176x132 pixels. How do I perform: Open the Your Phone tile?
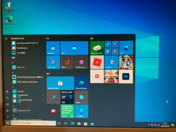tap(81, 111)
